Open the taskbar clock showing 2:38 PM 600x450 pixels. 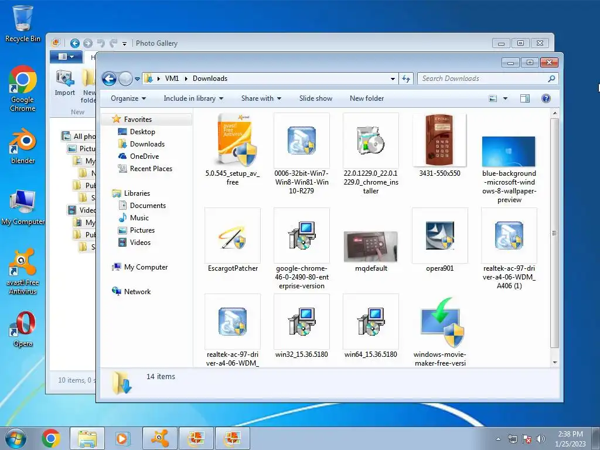point(570,439)
